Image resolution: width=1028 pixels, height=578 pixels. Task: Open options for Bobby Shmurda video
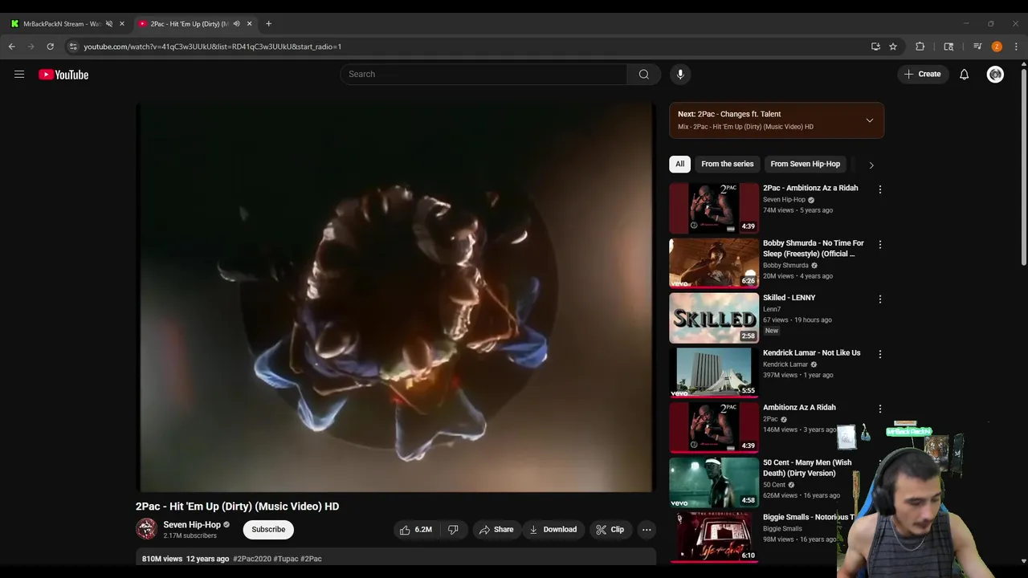coord(880,244)
